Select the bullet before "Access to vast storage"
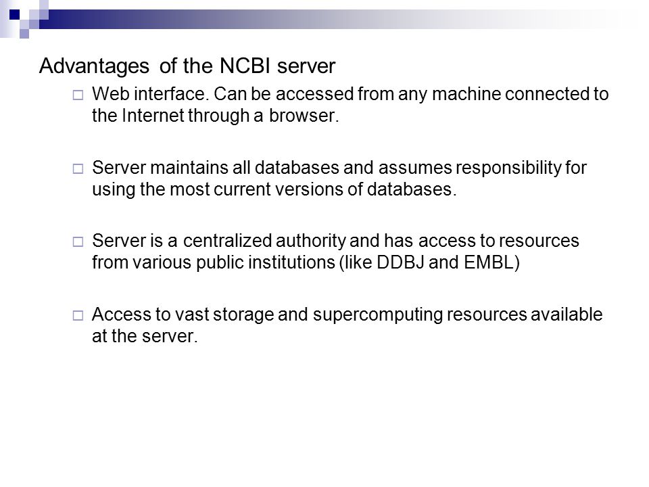Screen dimensions: 649x487 click(x=78, y=316)
